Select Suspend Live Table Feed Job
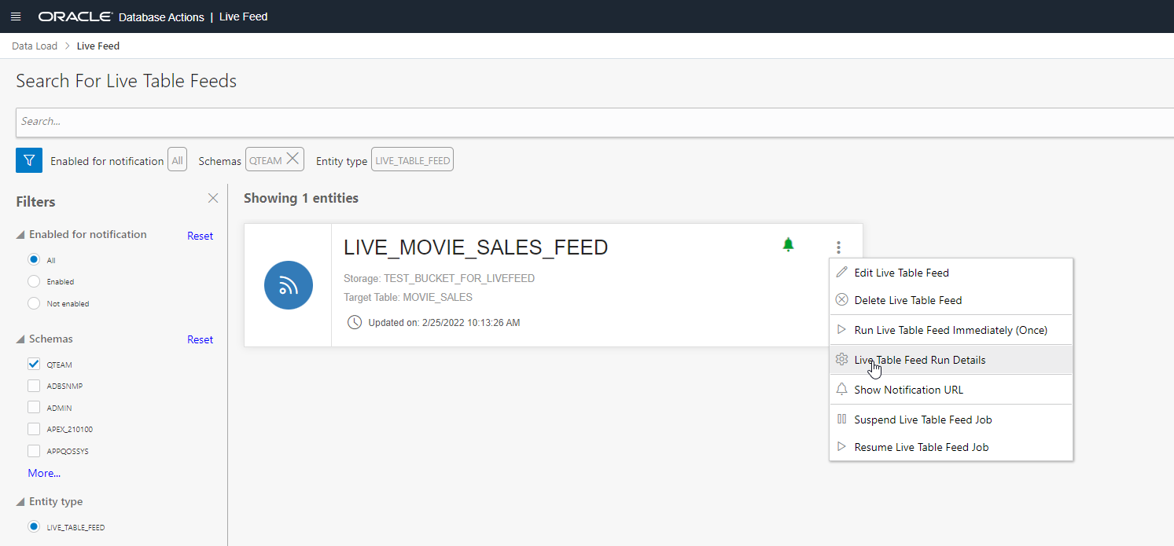 click(x=922, y=420)
